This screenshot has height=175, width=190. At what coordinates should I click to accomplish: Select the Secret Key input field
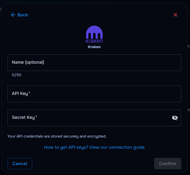click(x=94, y=118)
